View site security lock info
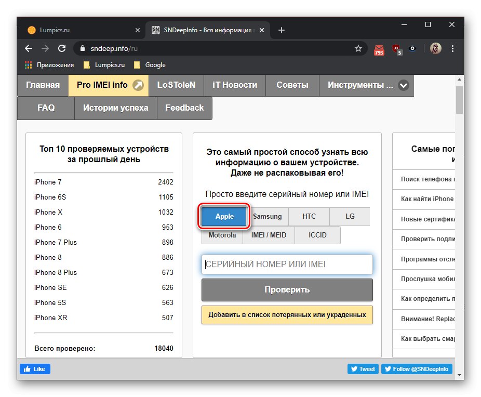 tap(82, 48)
